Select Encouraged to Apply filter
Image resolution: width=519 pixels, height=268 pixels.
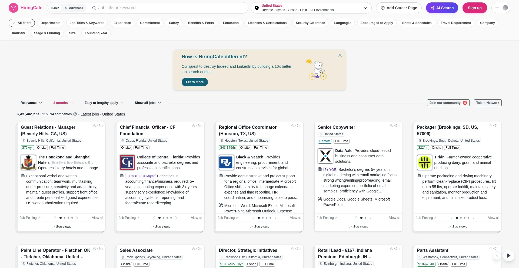click(377, 23)
